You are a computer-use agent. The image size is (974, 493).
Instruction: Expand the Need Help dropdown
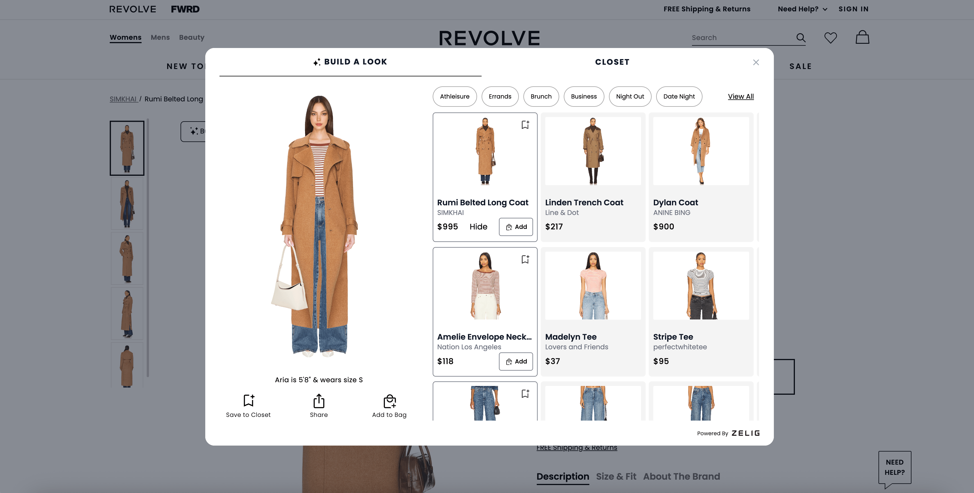pyautogui.click(x=802, y=9)
